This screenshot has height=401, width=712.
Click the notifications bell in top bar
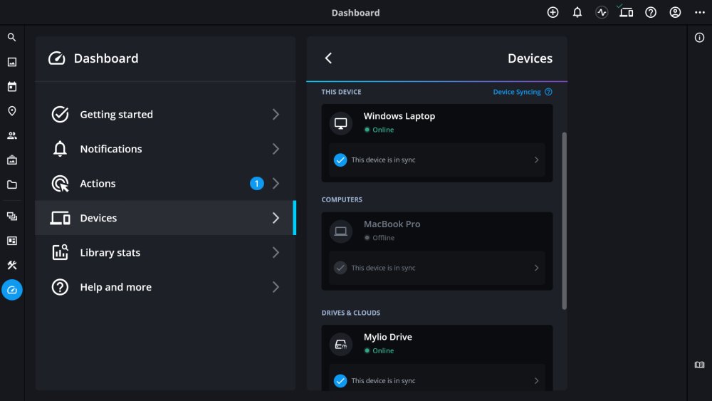577,12
